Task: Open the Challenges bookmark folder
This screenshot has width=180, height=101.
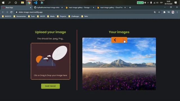Action: pos(74,16)
